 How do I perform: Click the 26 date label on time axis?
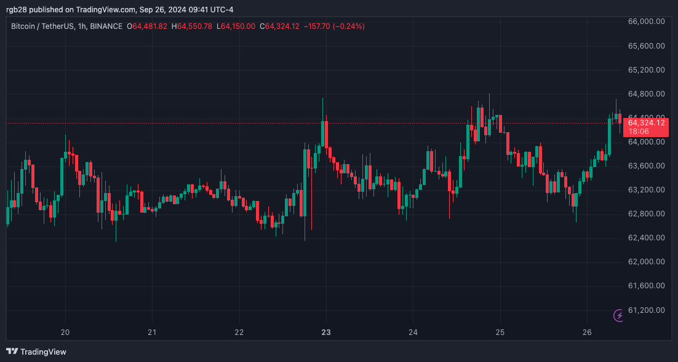click(588, 332)
